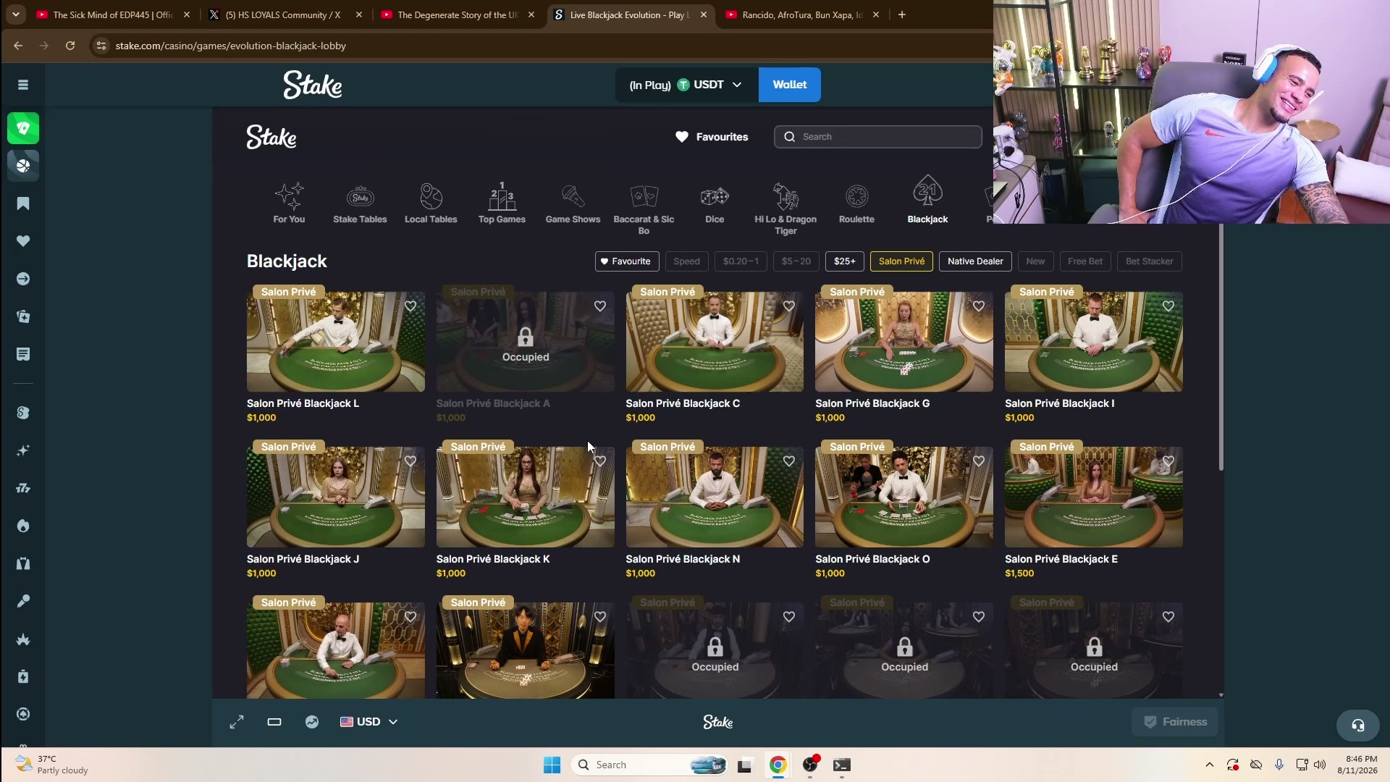Open the Top Games category
Viewport: 1390px width, 782px height.
(x=502, y=203)
